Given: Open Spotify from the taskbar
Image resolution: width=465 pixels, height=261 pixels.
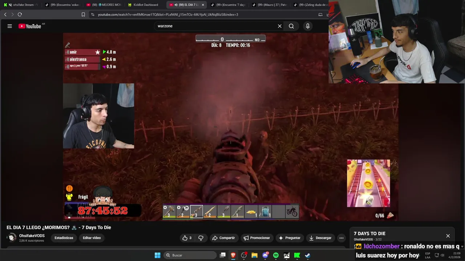Looking at the screenshot, I should [x=276, y=255].
